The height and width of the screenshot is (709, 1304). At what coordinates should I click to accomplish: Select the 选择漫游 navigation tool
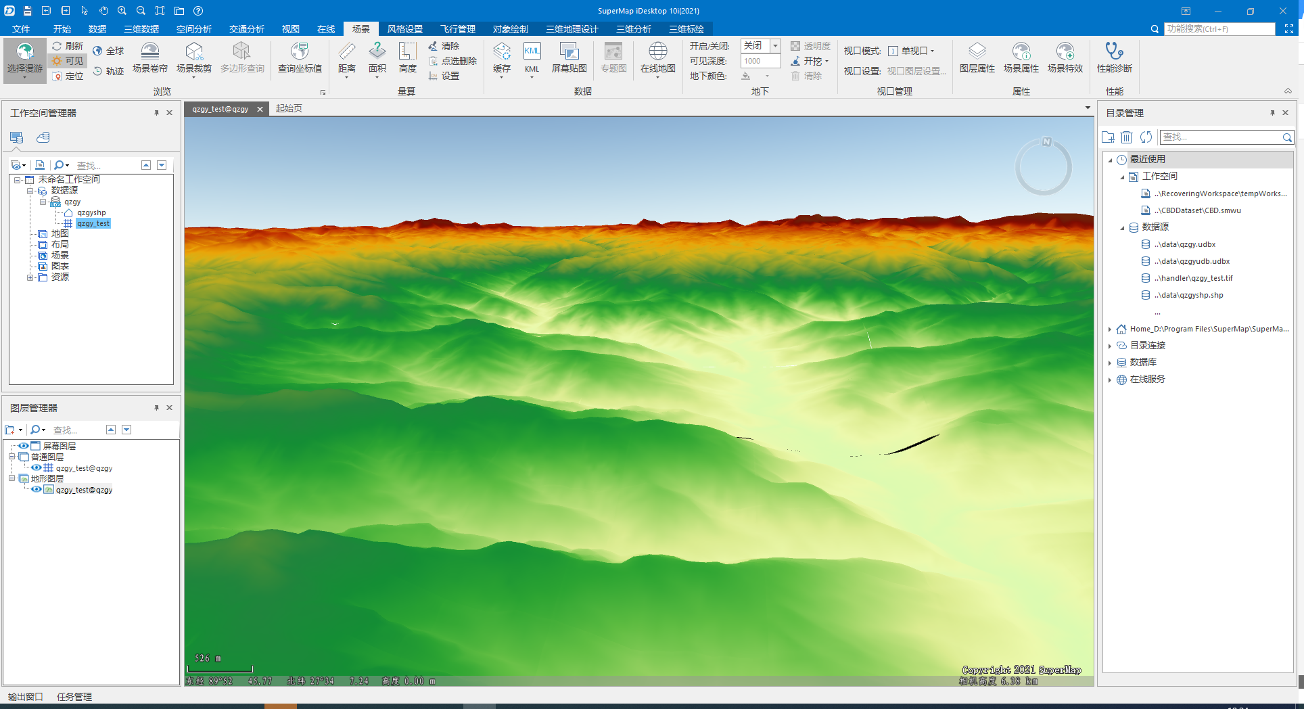point(25,60)
